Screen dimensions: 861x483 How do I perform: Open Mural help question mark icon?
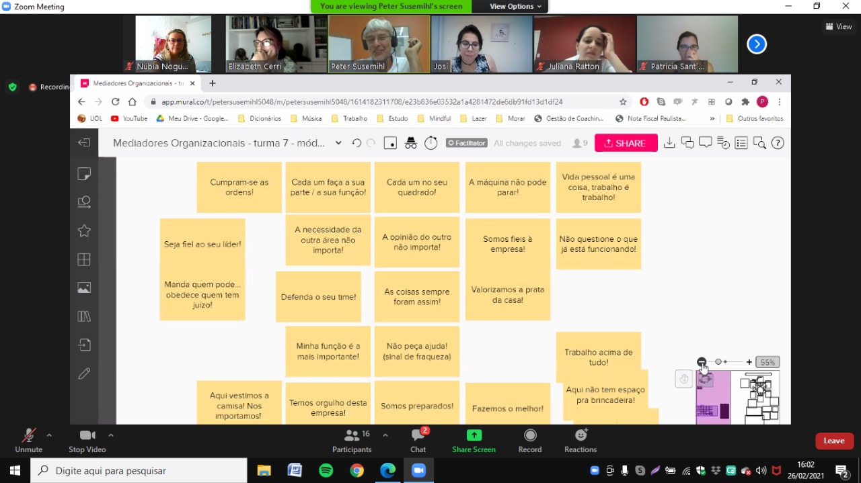click(x=778, y=143)
